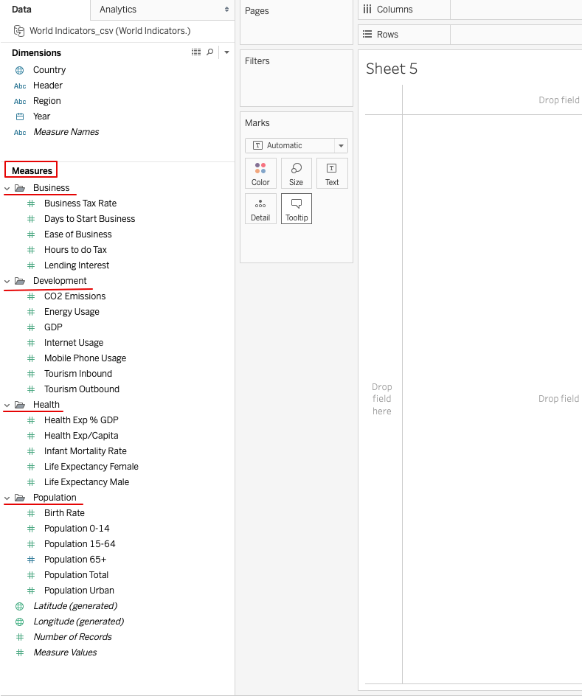582x696 pixels.
Task: Click the World Indicators data source icon
Action: 19,31
